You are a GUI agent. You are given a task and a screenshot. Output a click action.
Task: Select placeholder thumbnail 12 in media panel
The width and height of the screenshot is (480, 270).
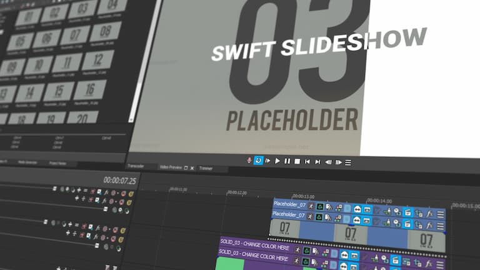pyautogui.click(x=97, y=60)
